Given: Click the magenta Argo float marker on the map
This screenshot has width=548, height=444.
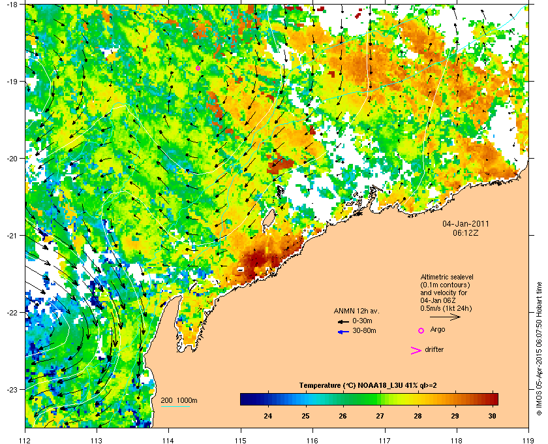Looking at the screenshot, I should click(x=198, y=68).
